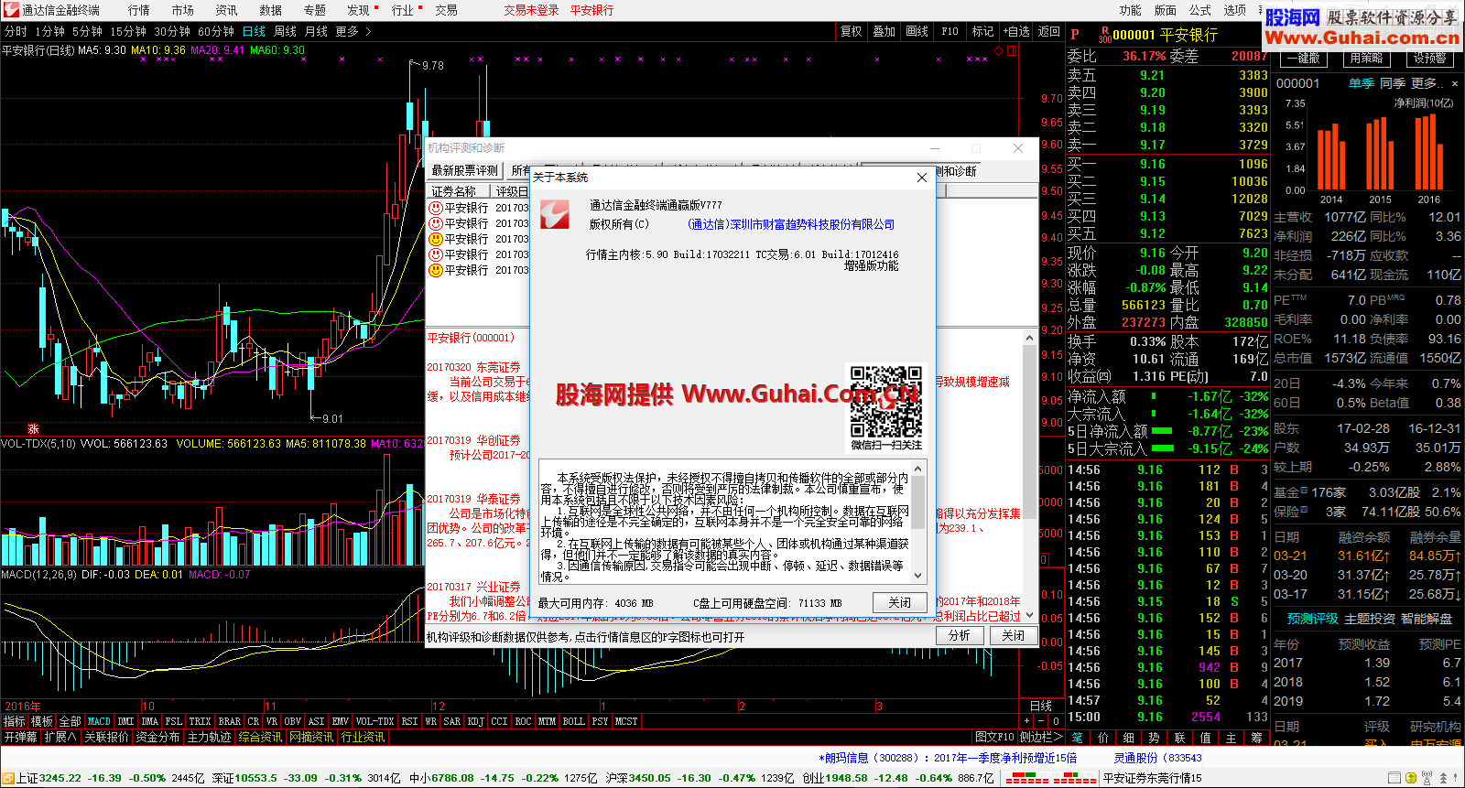Click the 设预警 button
The image size is (1465, 788).
coord(1429,58)
